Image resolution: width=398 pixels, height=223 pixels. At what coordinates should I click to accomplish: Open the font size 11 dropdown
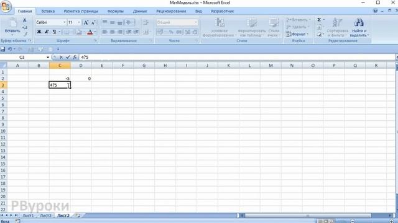coord(79,22)
